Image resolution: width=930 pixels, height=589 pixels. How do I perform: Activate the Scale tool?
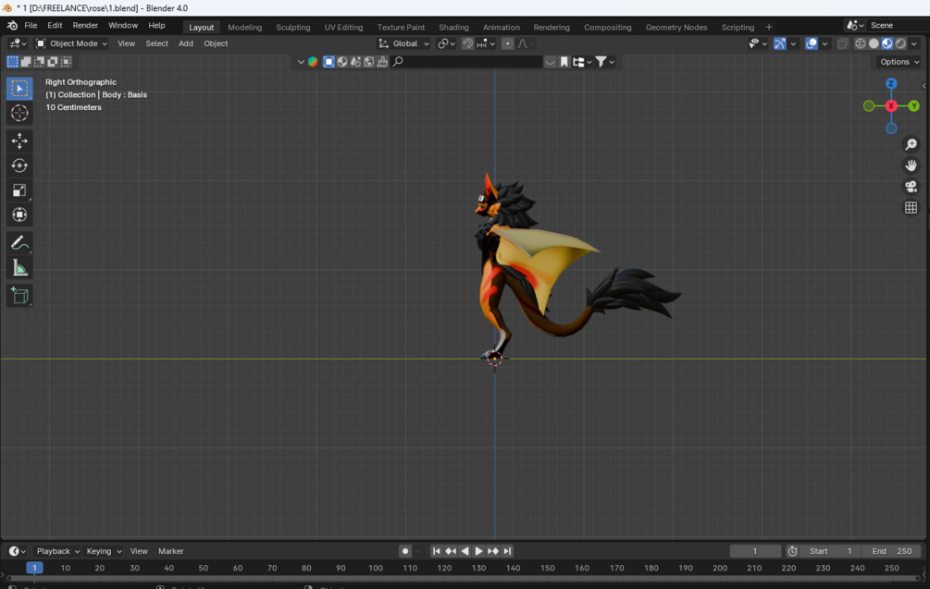click(19, 190)
